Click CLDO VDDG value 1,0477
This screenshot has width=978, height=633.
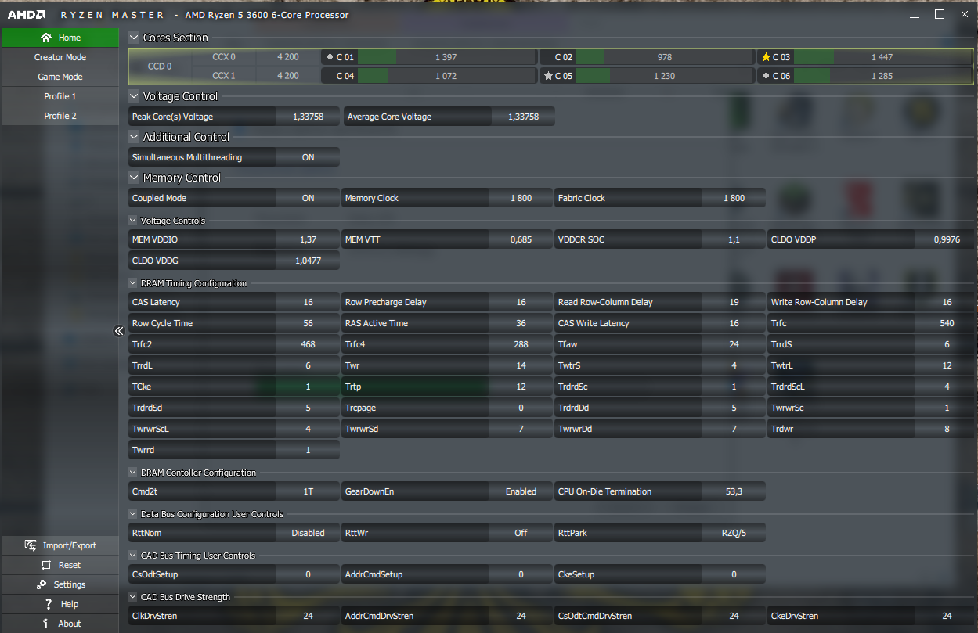308,261
